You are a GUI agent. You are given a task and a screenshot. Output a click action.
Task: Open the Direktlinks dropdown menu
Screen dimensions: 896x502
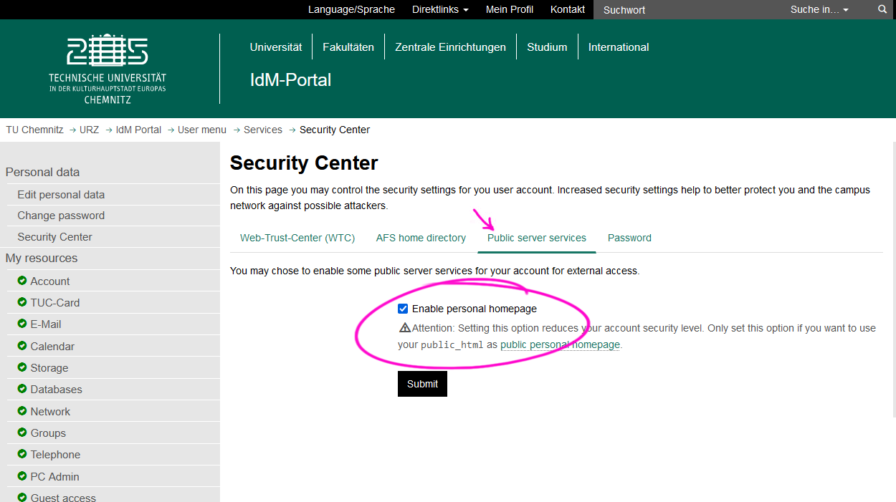[440, 9]
